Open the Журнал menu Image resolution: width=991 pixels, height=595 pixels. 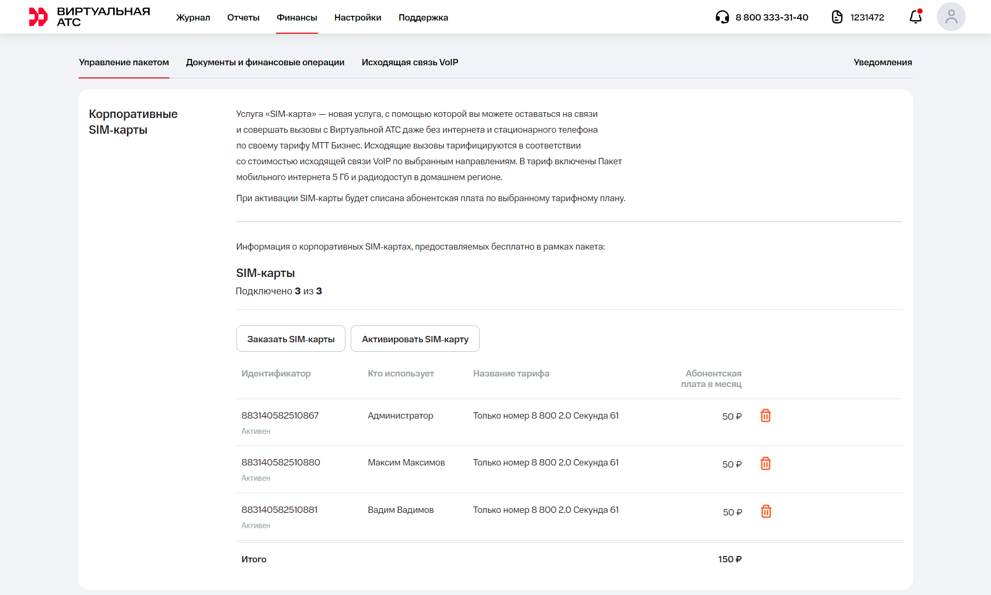click(x=193, y=17)
